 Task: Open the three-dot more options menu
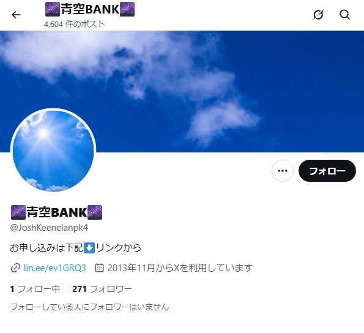(283, 171)
